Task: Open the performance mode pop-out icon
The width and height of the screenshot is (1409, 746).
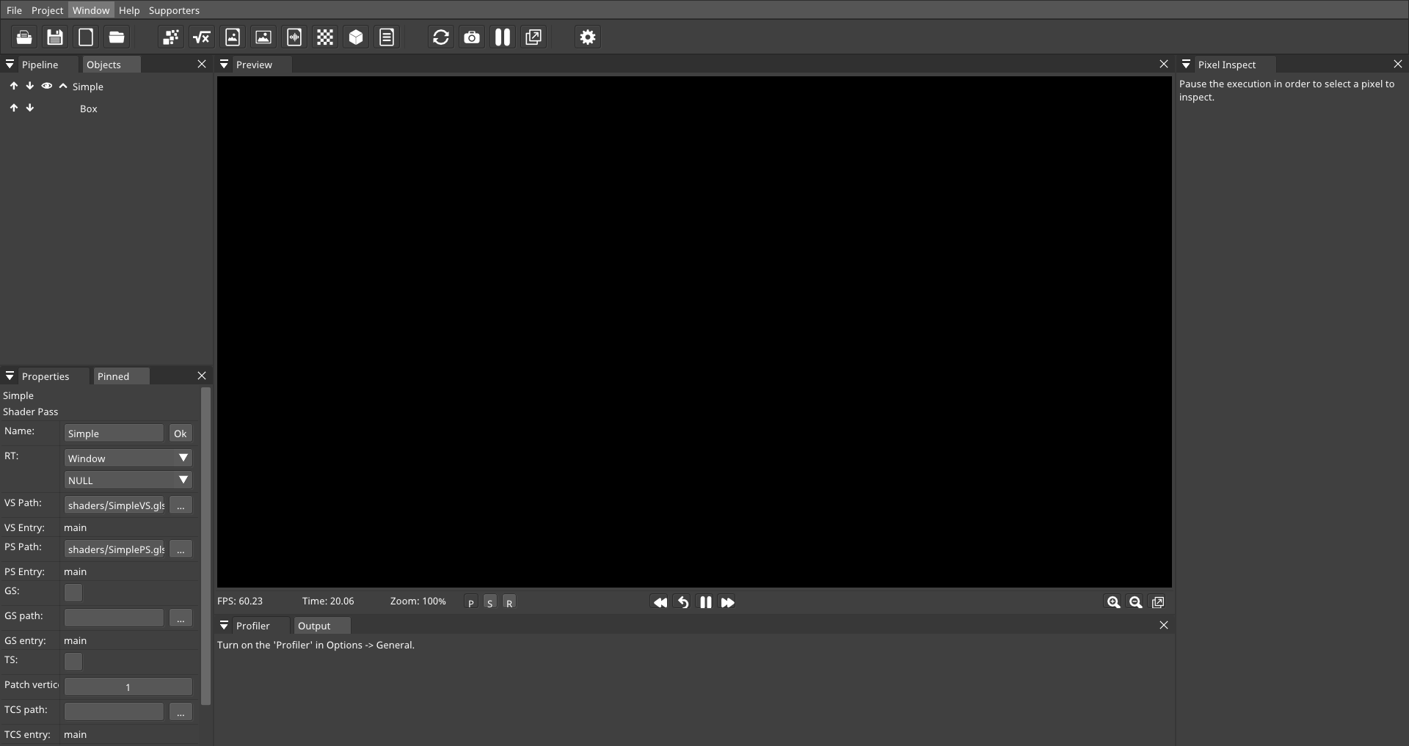Action: [x=534, y=37]
